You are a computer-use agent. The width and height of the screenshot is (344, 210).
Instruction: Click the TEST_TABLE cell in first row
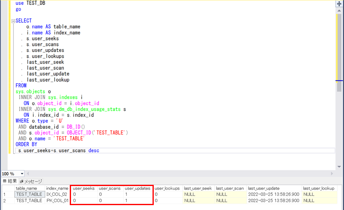coord(29,195)
